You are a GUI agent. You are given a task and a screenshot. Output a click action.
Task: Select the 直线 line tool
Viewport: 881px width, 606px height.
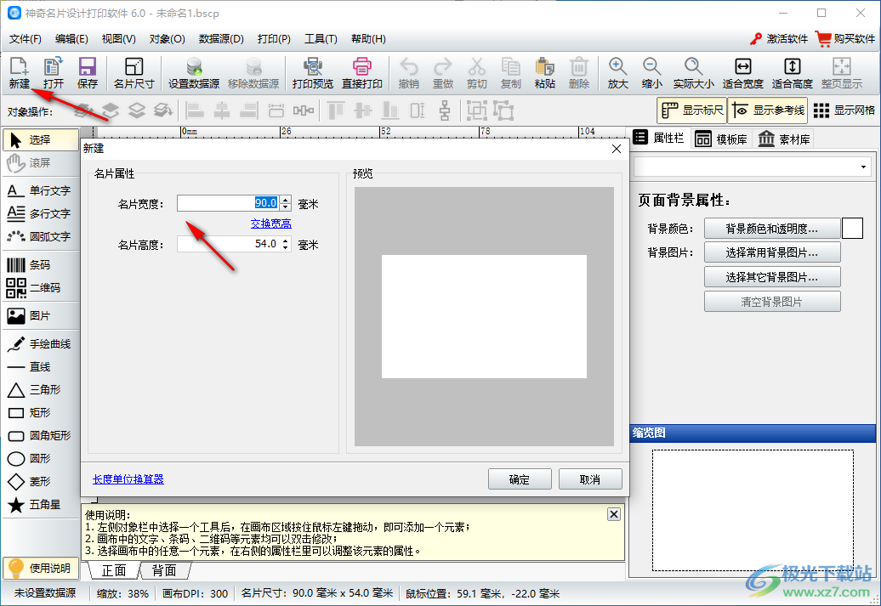click(x=40, y=367)
